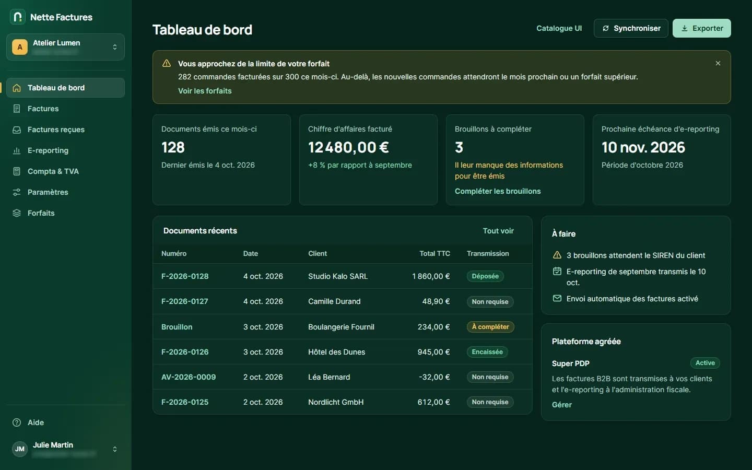Dismiss the plan limit warning banner
752x470 pixels.
click(718, 63)
